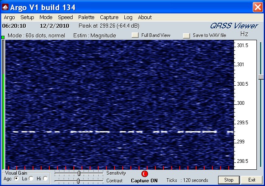Click the vertical frequency slider on right edge
Screen dimensions: 265x186
point(261,77)
